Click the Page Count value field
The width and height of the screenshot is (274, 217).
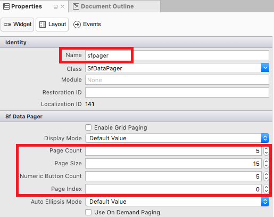[173, 151]
